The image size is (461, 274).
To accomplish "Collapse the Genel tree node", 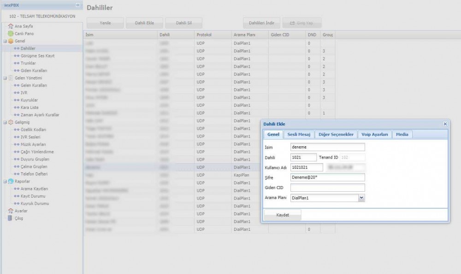I will click(x=5, y=41).
